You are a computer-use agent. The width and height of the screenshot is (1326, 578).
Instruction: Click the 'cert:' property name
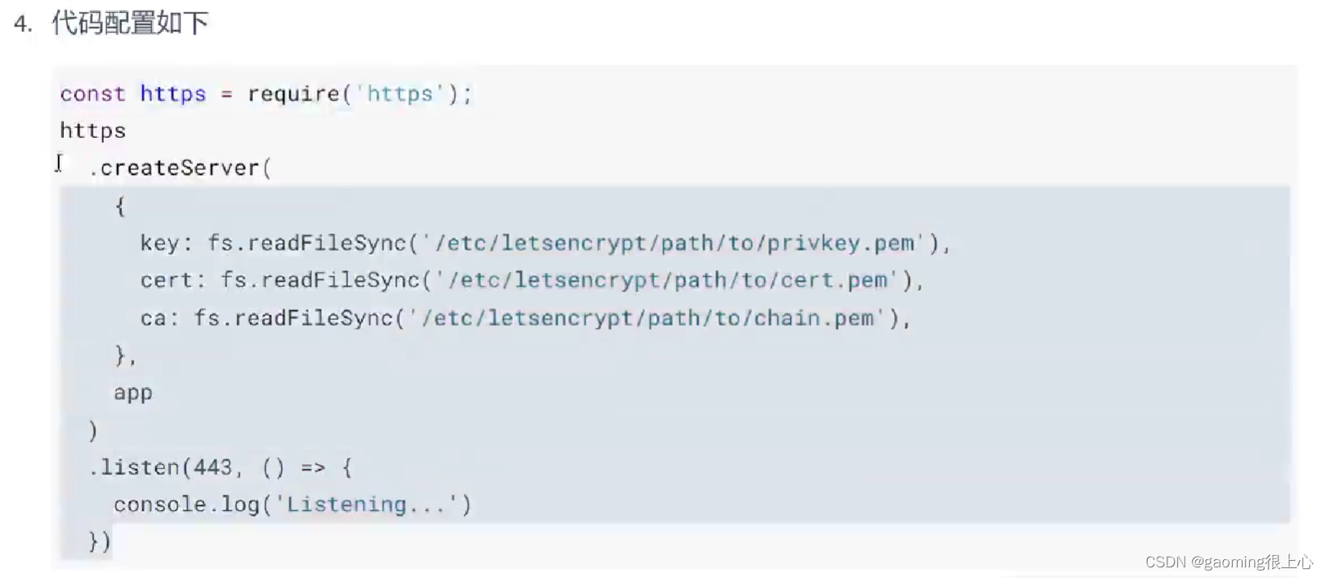point(172,281)
